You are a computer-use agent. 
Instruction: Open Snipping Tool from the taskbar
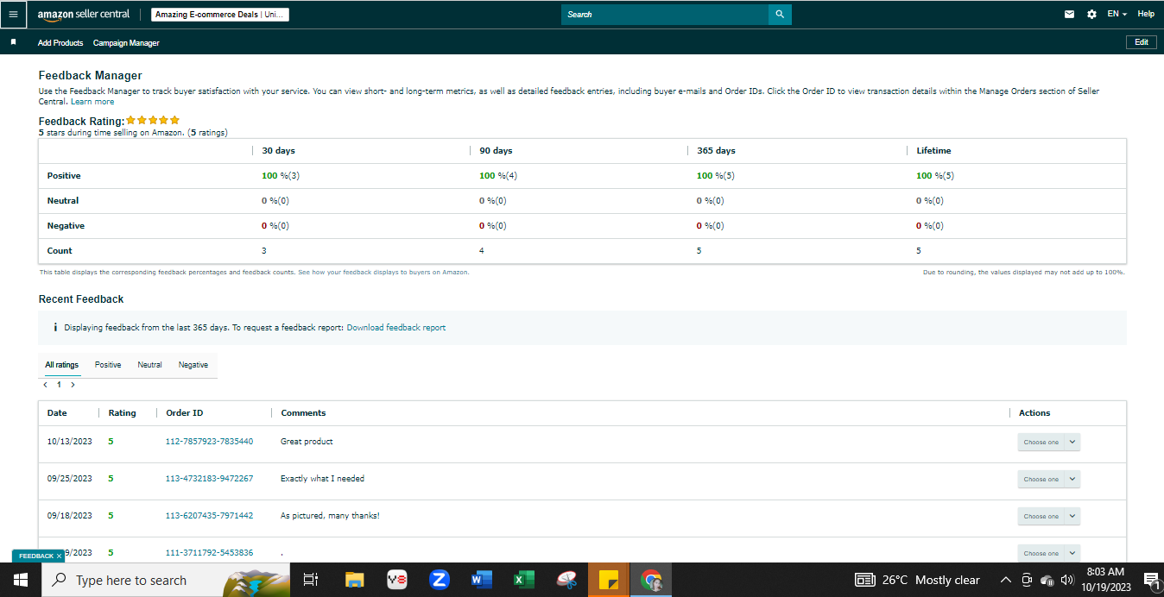(566, 580)
